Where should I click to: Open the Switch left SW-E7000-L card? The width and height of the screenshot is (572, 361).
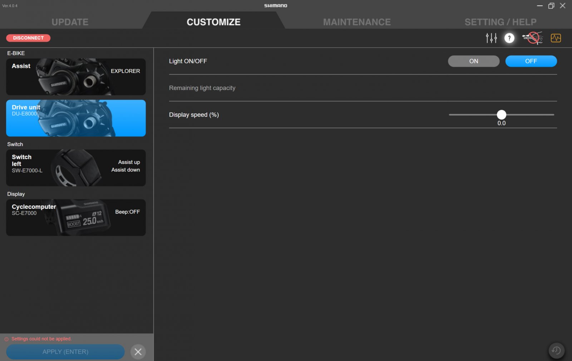(x=76, y=168)
